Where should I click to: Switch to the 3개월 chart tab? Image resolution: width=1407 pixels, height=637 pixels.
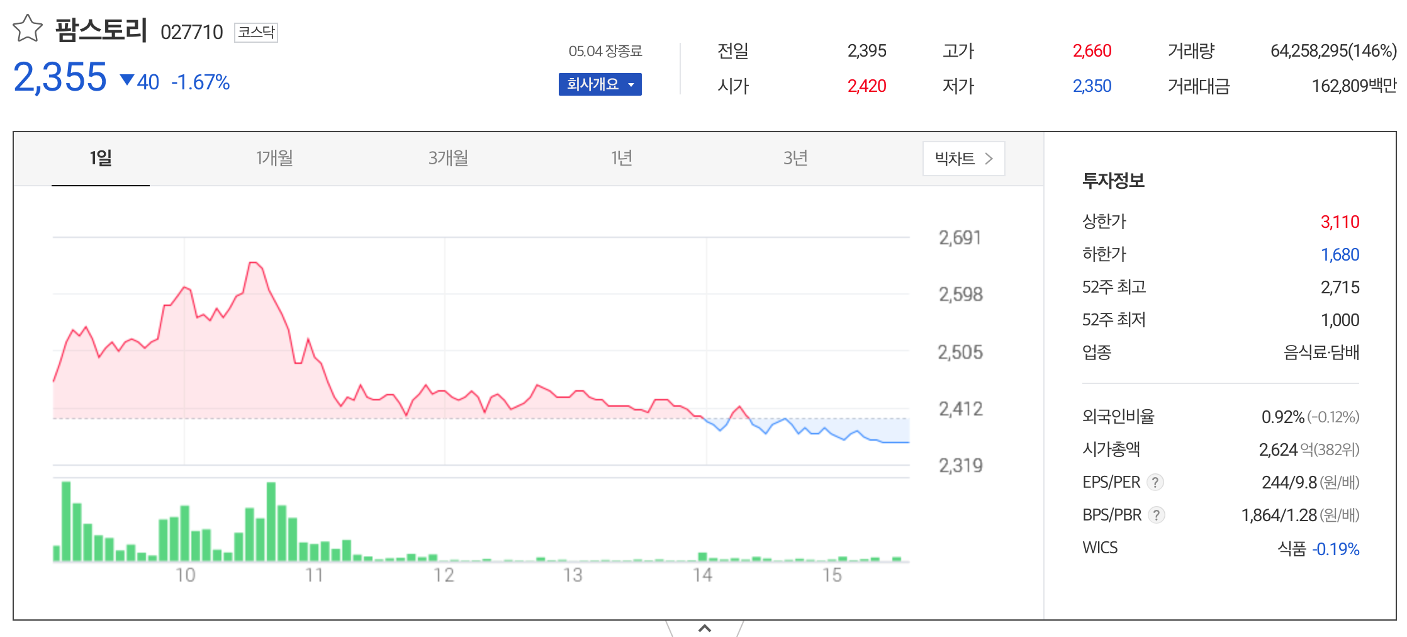click(448, 158)
